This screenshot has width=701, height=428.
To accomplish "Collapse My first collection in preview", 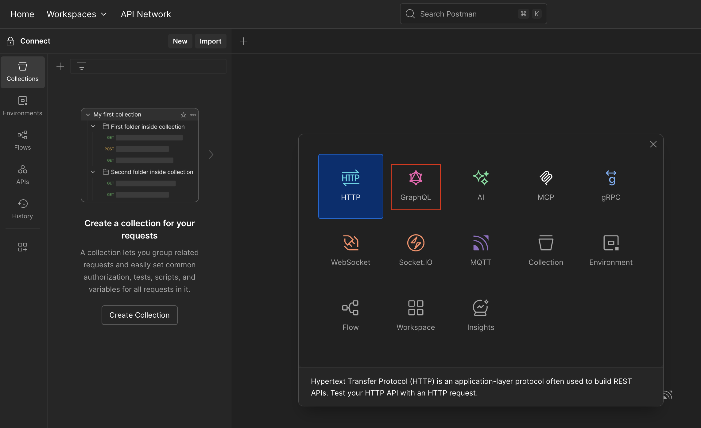I will coord(88,115).
